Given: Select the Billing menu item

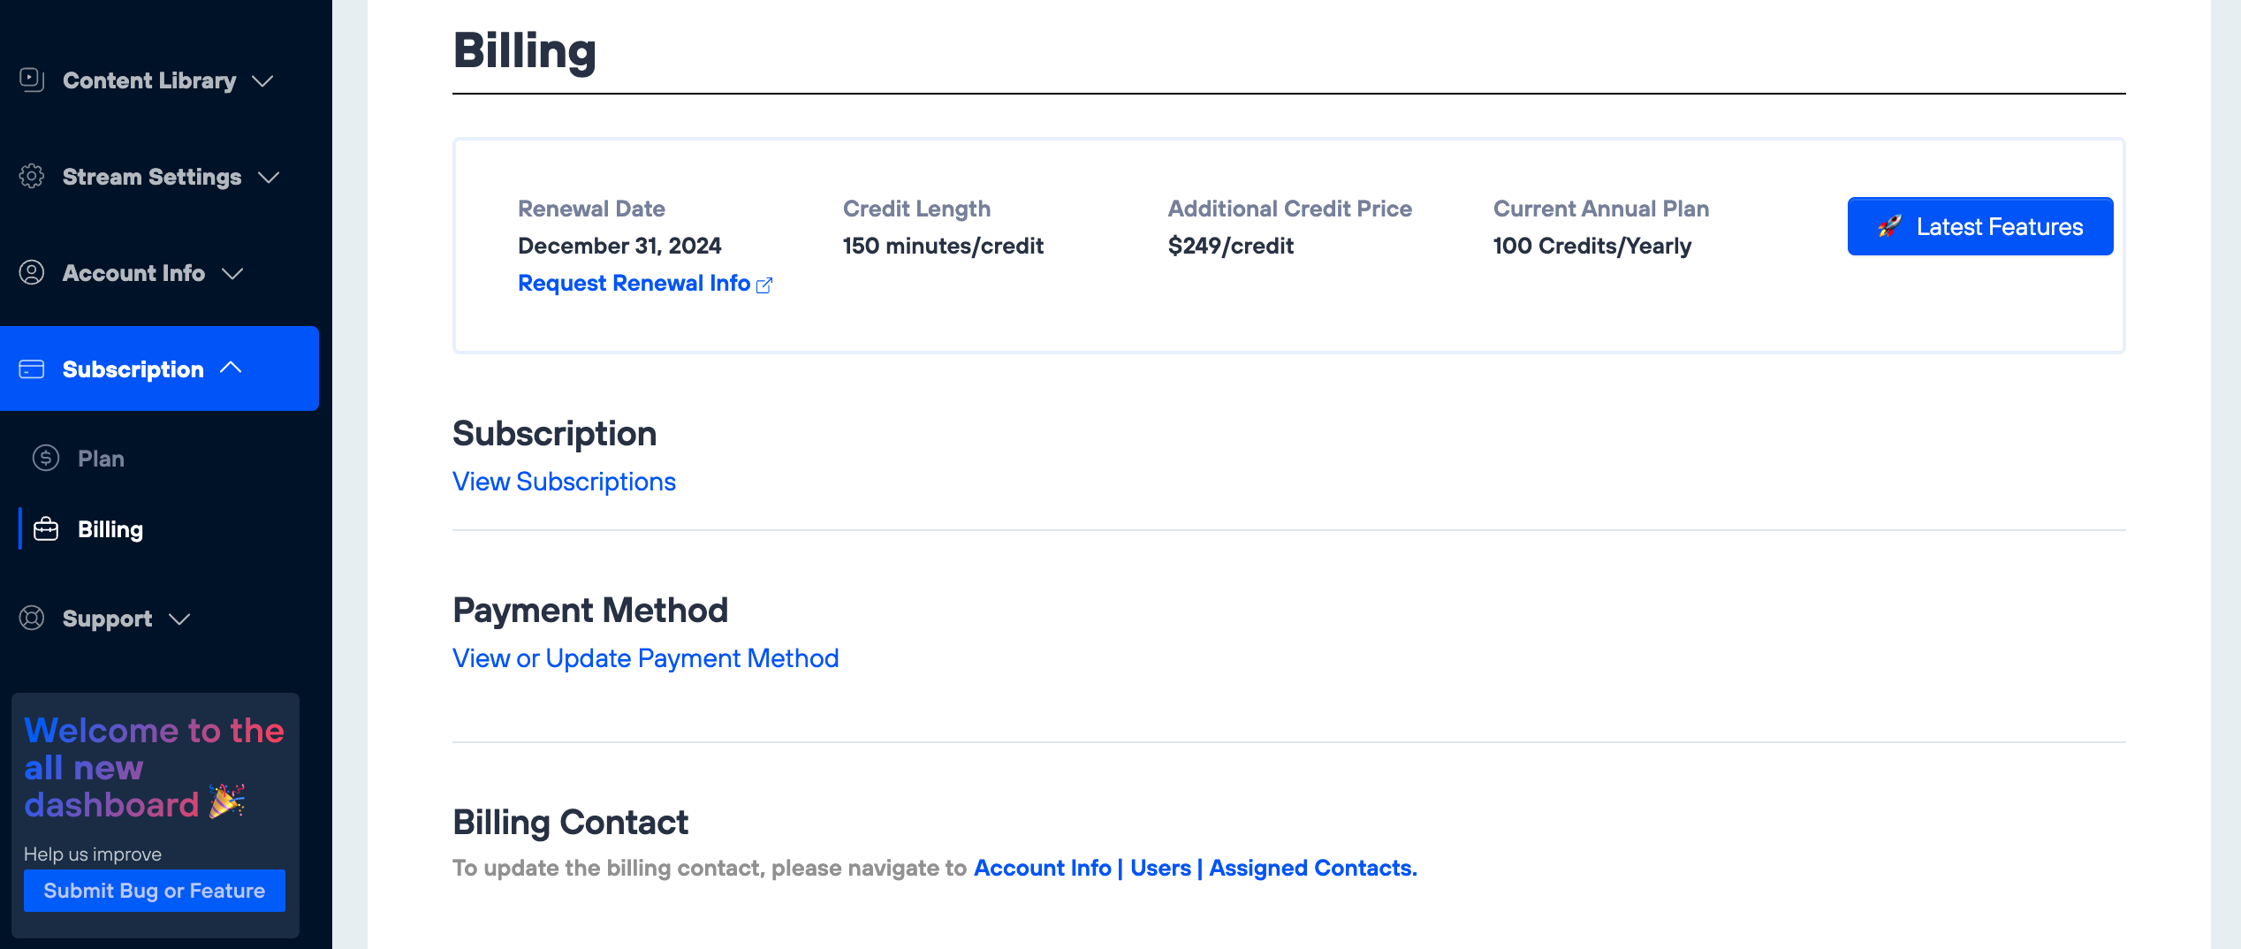Looking at the screenshot, I should (x=110, y=529).
